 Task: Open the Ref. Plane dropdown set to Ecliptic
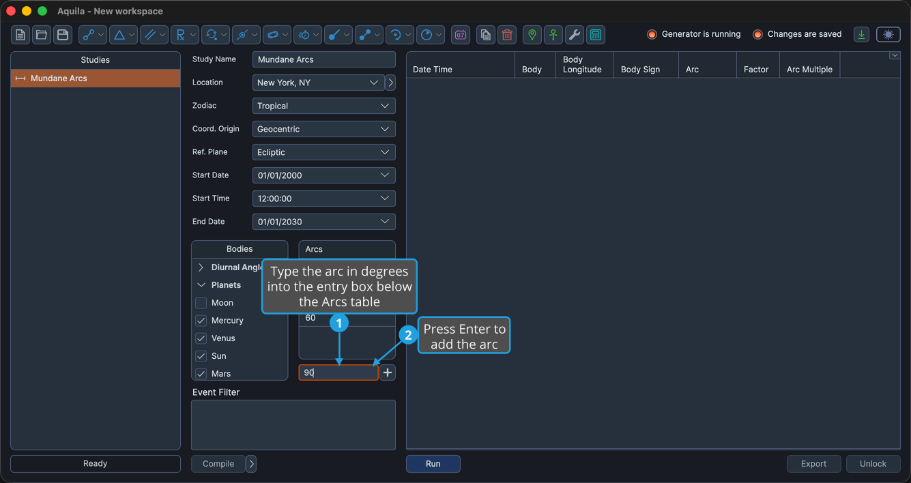click(x=324, y=152)
